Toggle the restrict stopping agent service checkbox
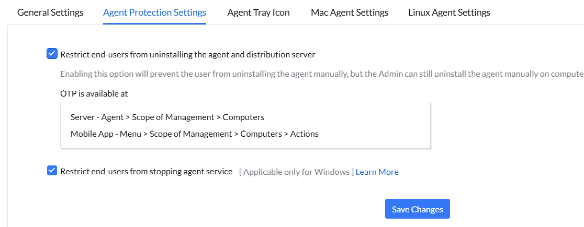Image resolution: width=584 pixels, height=227 pixels. pyautogui.click(x=52, y=171)
